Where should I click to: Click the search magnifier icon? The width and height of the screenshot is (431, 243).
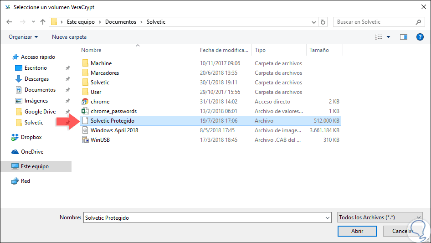click(x=418, y=22)
